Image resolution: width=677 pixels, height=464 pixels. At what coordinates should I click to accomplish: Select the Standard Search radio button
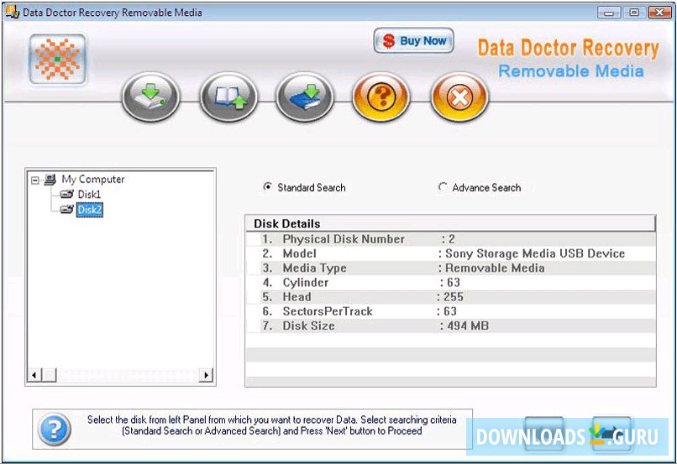click(268, 187)
